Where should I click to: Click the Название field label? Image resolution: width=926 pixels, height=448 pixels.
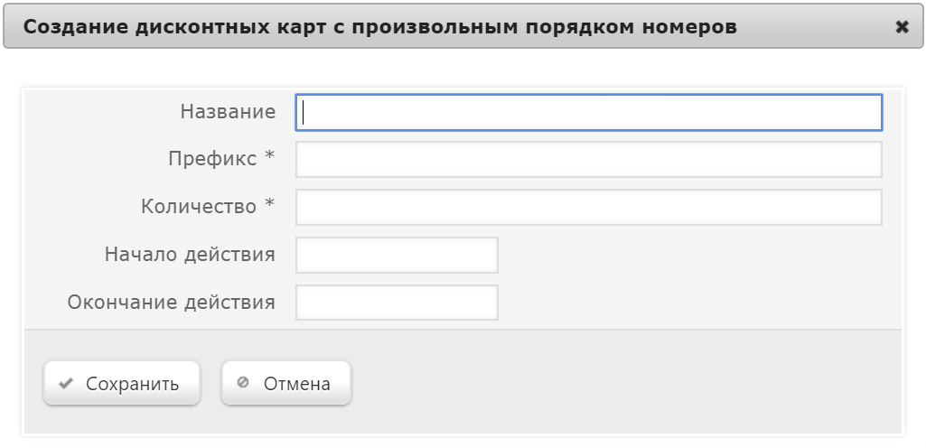(x=228, y=112)
